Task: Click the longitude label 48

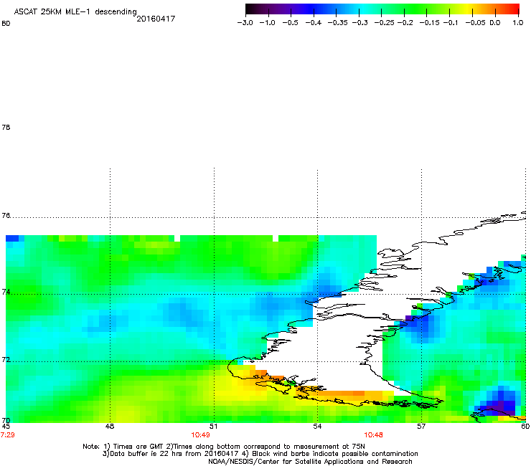Action: point(110,427)
